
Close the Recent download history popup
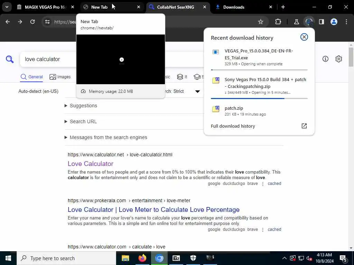click(x=304, y=37)
